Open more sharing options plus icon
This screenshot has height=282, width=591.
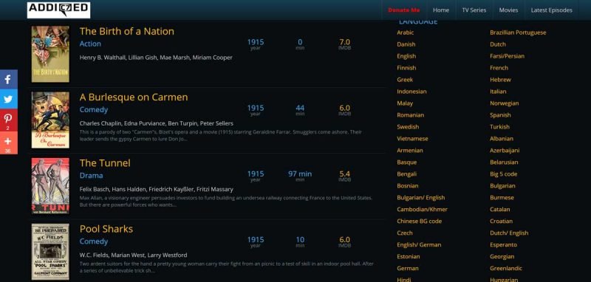click(8, 142)
